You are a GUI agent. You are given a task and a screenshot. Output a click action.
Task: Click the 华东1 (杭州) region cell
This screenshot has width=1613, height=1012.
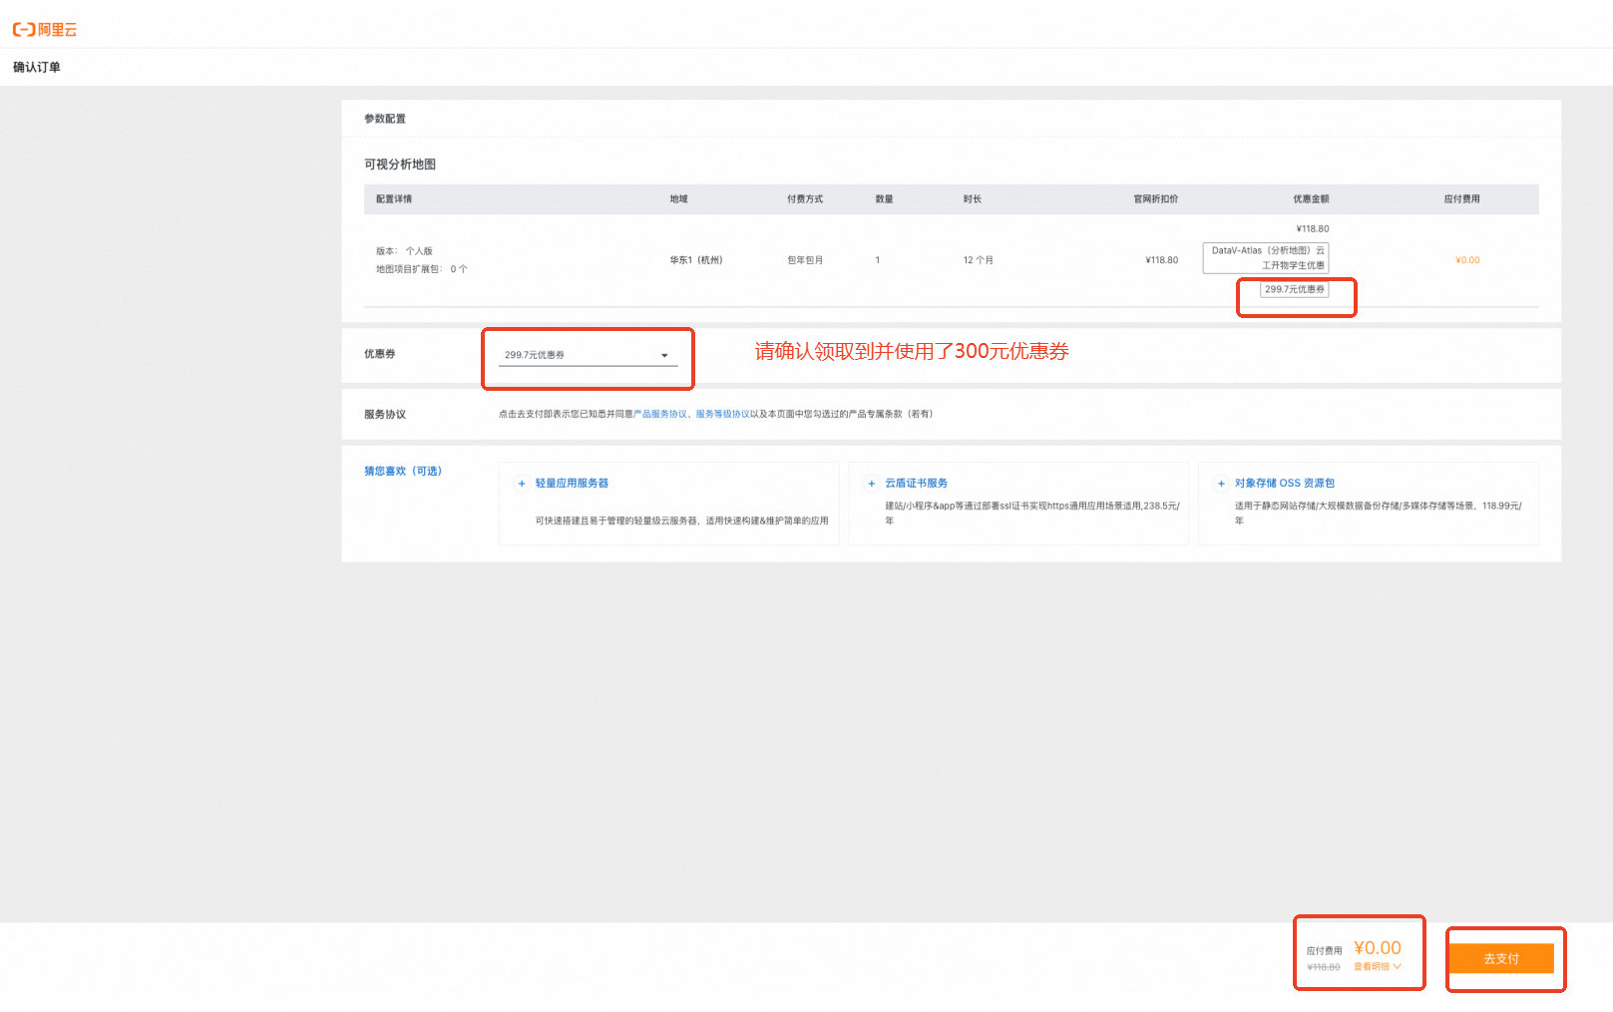(696, 260)
